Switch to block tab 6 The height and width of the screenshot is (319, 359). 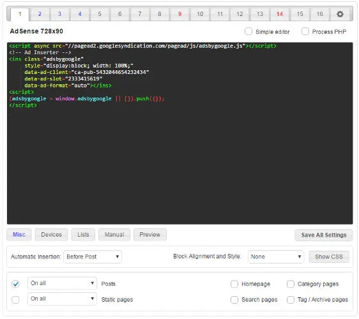(119, 14)
